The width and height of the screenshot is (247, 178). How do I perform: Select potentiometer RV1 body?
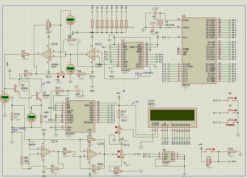click(x=119, y=130)
